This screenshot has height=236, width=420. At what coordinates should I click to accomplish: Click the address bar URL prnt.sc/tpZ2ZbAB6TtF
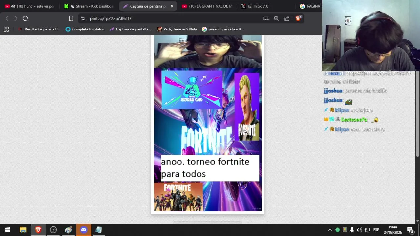111,18
